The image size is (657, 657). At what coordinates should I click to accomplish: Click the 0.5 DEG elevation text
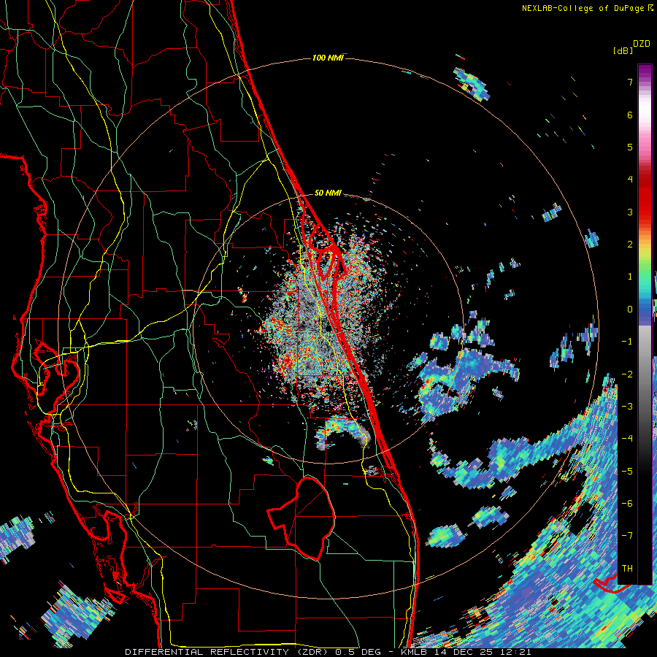click(x=358, y=652)
